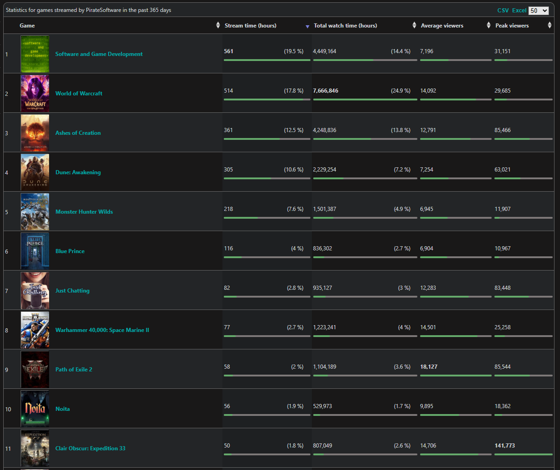
Task: Sort by the Game column sort arrows
Action: coord(218,26)
